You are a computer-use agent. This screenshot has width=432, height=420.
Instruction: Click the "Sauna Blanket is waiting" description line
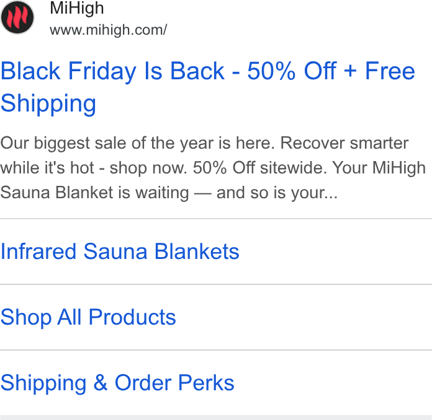tap(94, 193)
